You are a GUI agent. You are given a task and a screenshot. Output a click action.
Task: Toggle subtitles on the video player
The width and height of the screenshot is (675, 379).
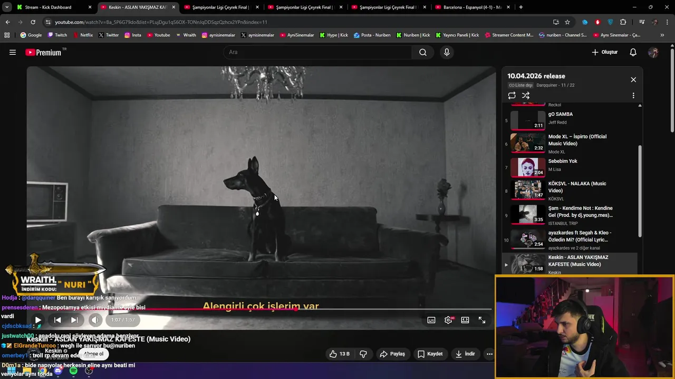coord(431,320)
